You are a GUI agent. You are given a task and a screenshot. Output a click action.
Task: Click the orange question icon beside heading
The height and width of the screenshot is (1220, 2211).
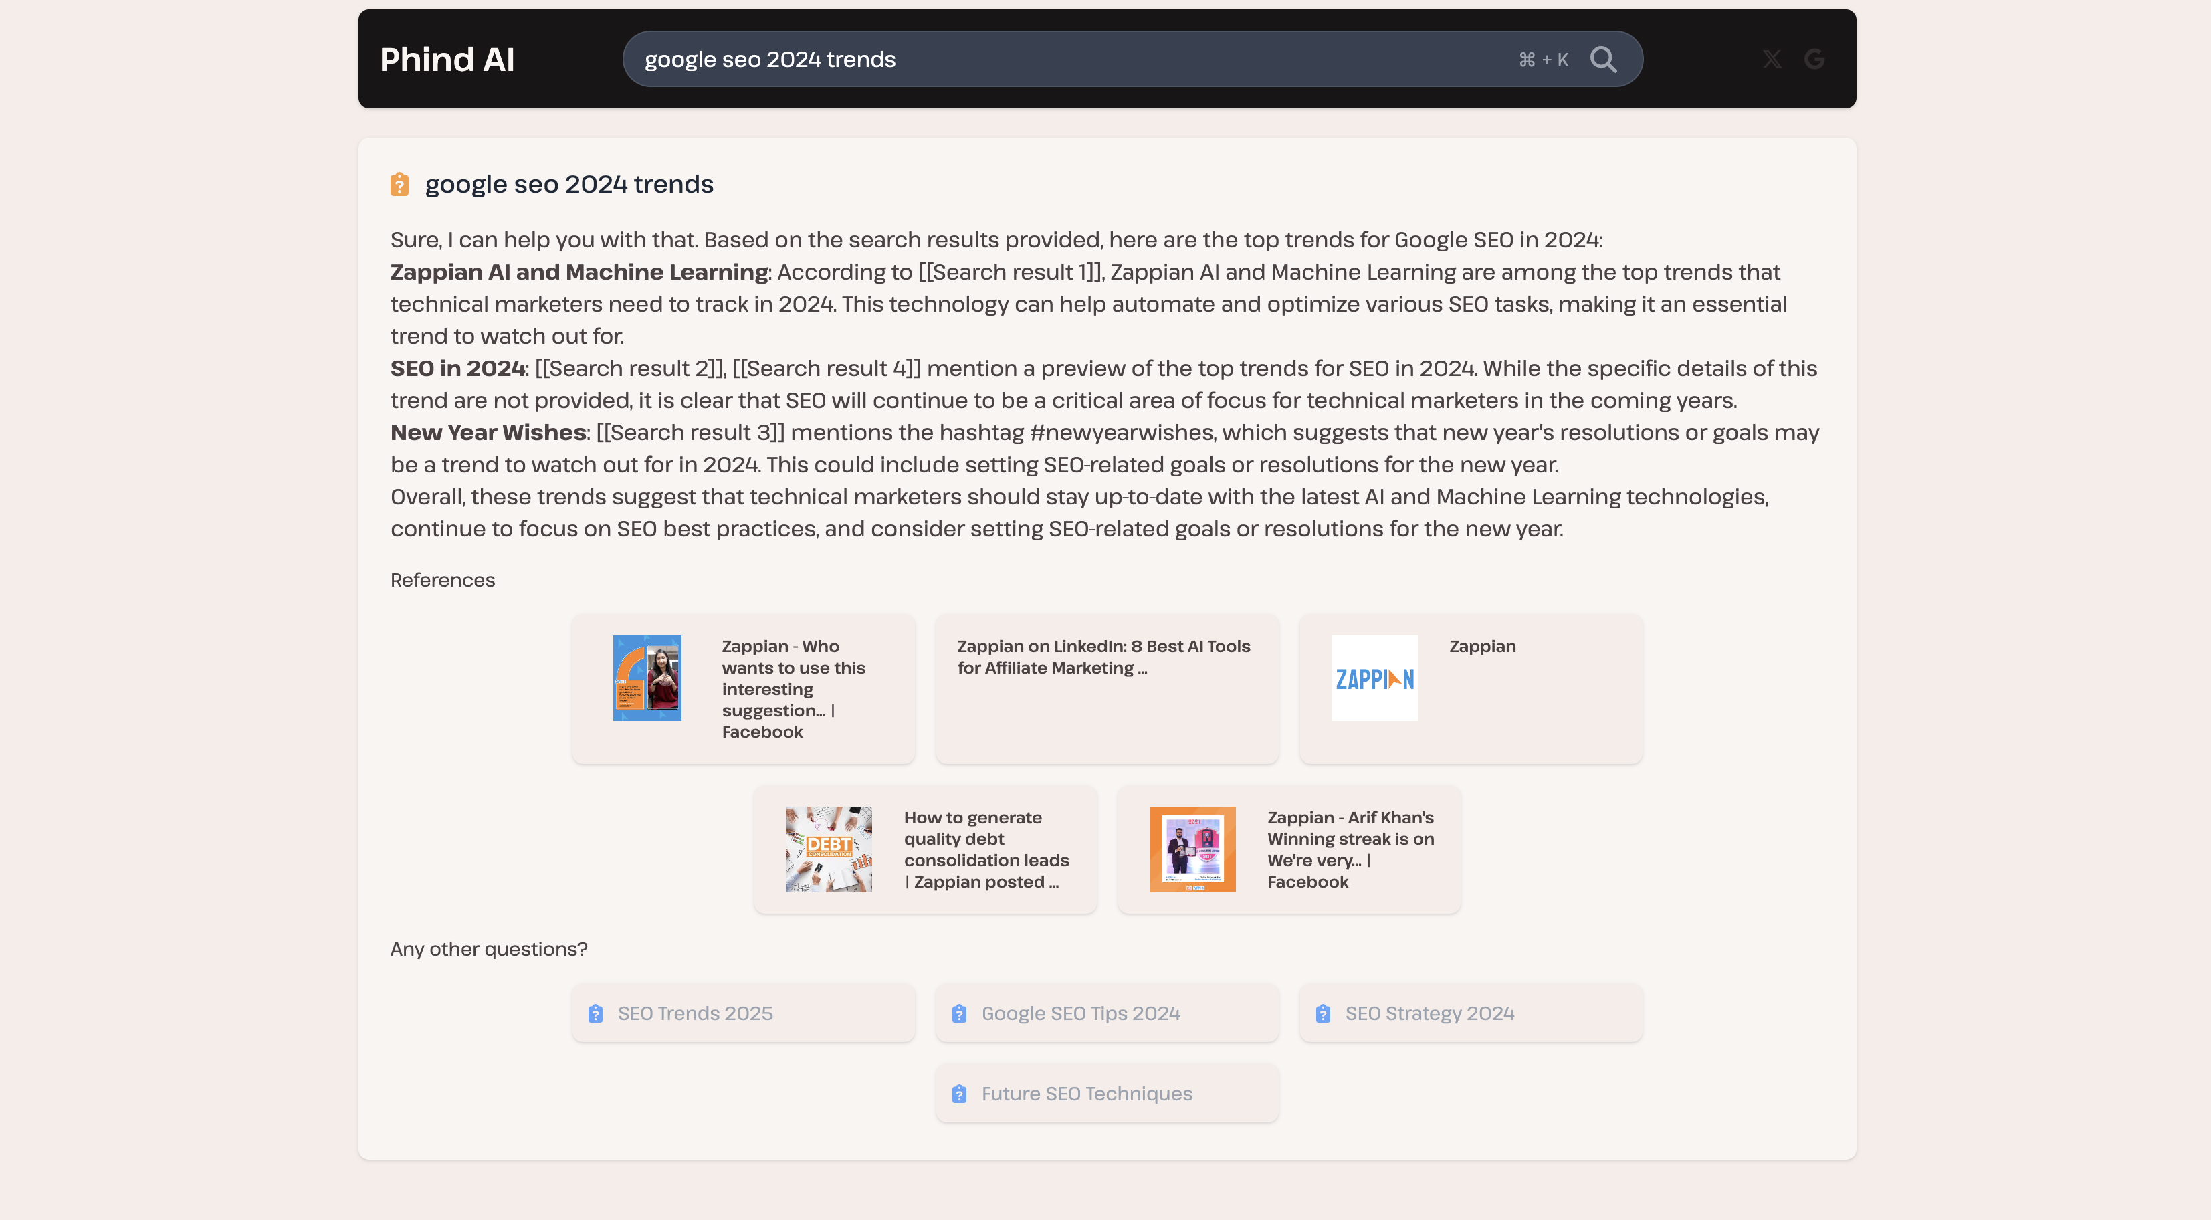(399, 184)
